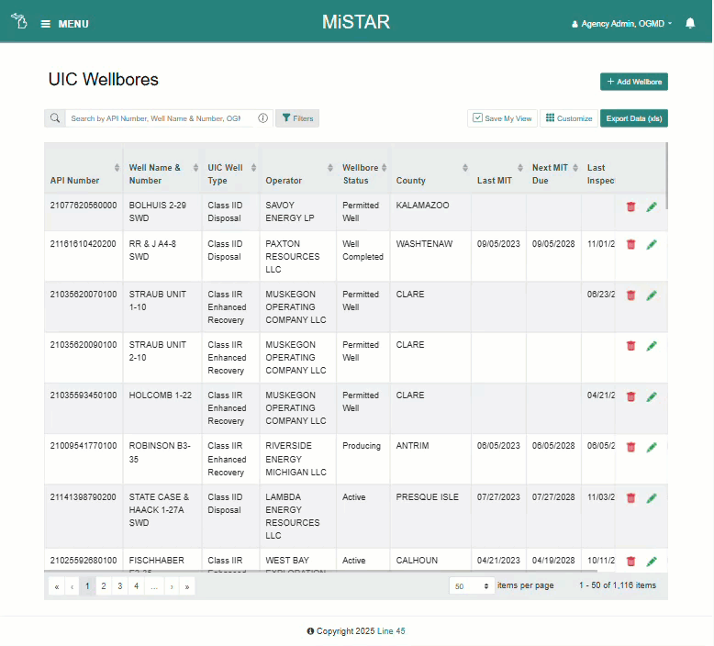
Task: Click the search magnifier icon
Action: point(55,118)
